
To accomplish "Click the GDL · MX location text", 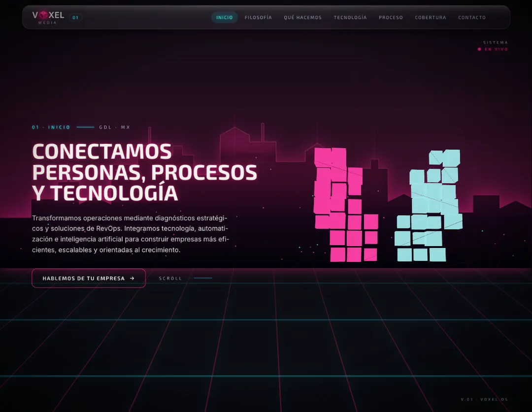I will click(x=115, y=127).
